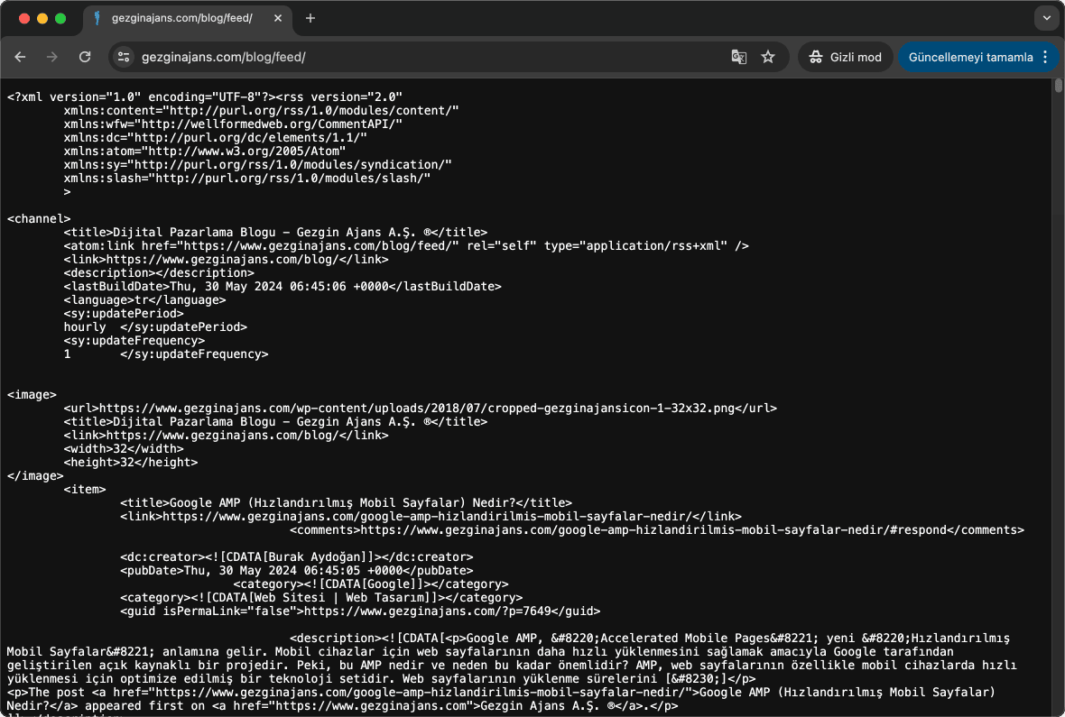This screenshot has width=1065, height=717.
Task: Open the Google Translate page icon
Action: 738,57
